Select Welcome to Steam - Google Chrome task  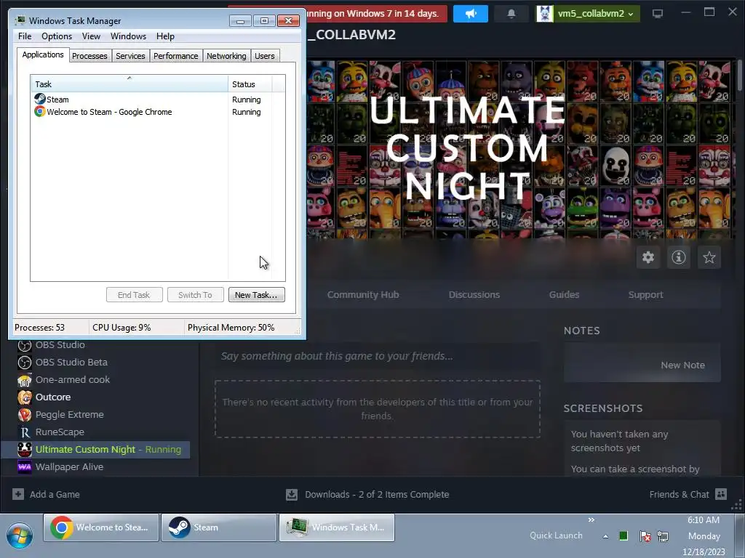pos(158,112)
